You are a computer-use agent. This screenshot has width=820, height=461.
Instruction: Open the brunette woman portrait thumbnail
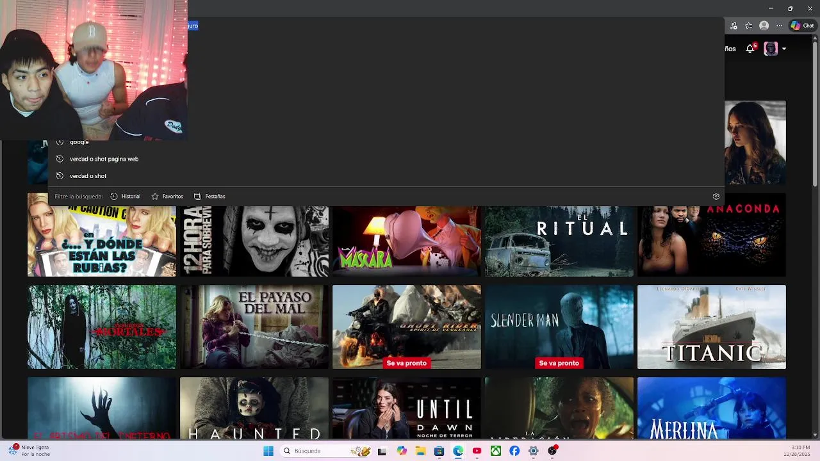pyautogui.click(x=755, y=143)
